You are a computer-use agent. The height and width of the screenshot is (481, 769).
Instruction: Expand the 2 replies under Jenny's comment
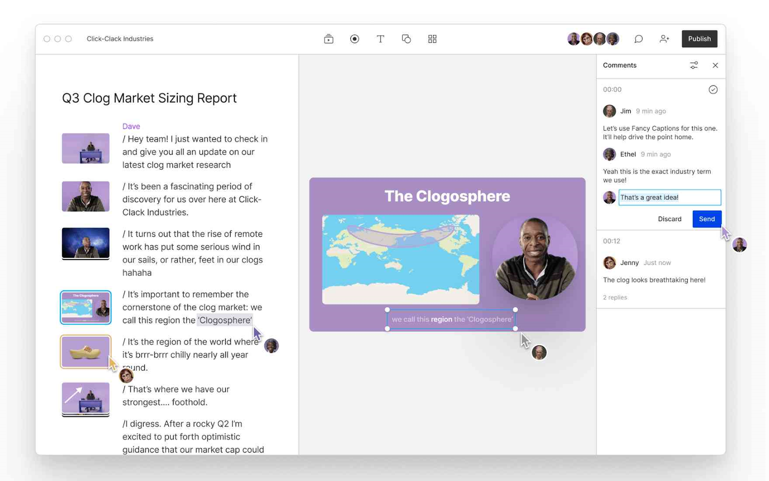click(615, 297)
